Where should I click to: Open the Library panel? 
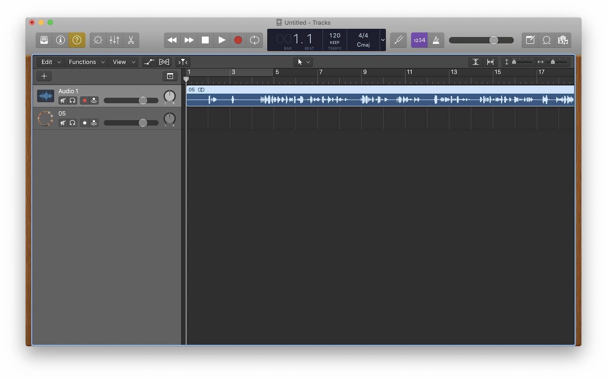point(44,40)
